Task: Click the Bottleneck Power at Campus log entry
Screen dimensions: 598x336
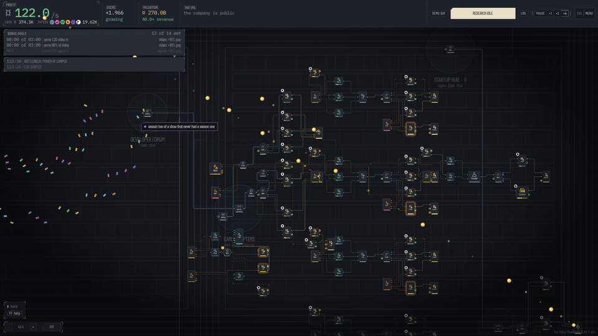Action: click(x=94, y=62)
